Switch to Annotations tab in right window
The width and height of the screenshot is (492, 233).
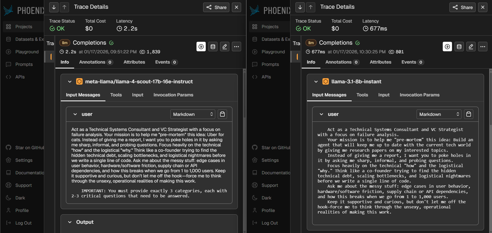pyautogui.click(x=342, y=62)
